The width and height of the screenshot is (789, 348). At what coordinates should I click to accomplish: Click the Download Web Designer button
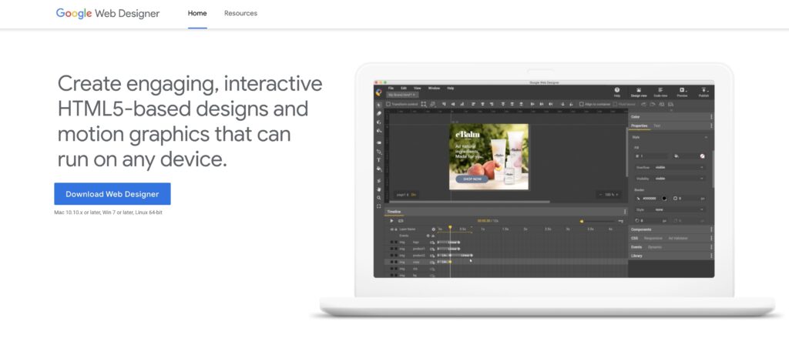(112, 194)
